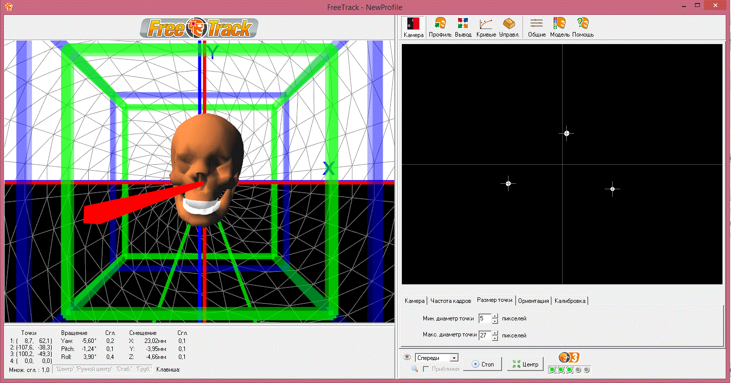
Task: Click the 3-point model head icon
Action: [x=569, y=357]
